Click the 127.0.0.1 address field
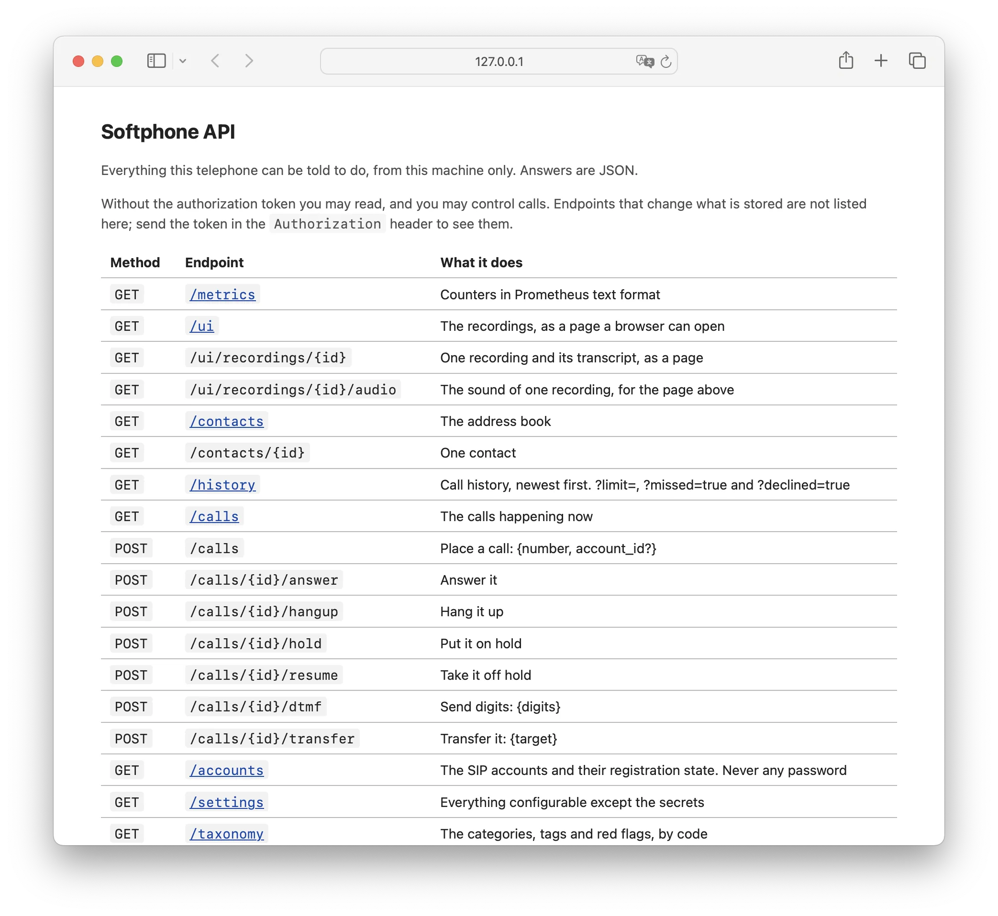This screenshot has width=998, height=916. point(499,62)
